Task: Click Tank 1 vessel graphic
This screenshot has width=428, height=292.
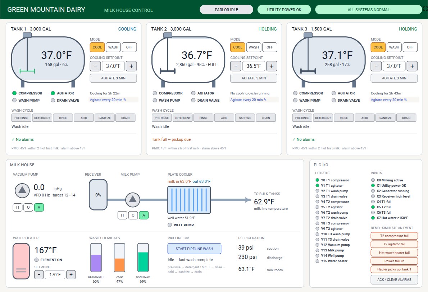Action: click(48, 60)
